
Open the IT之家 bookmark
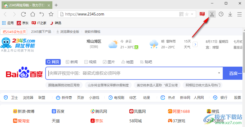[39, 23]
